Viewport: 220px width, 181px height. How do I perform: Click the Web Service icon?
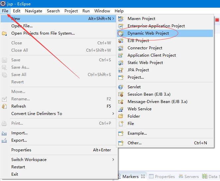coord(121,109)
